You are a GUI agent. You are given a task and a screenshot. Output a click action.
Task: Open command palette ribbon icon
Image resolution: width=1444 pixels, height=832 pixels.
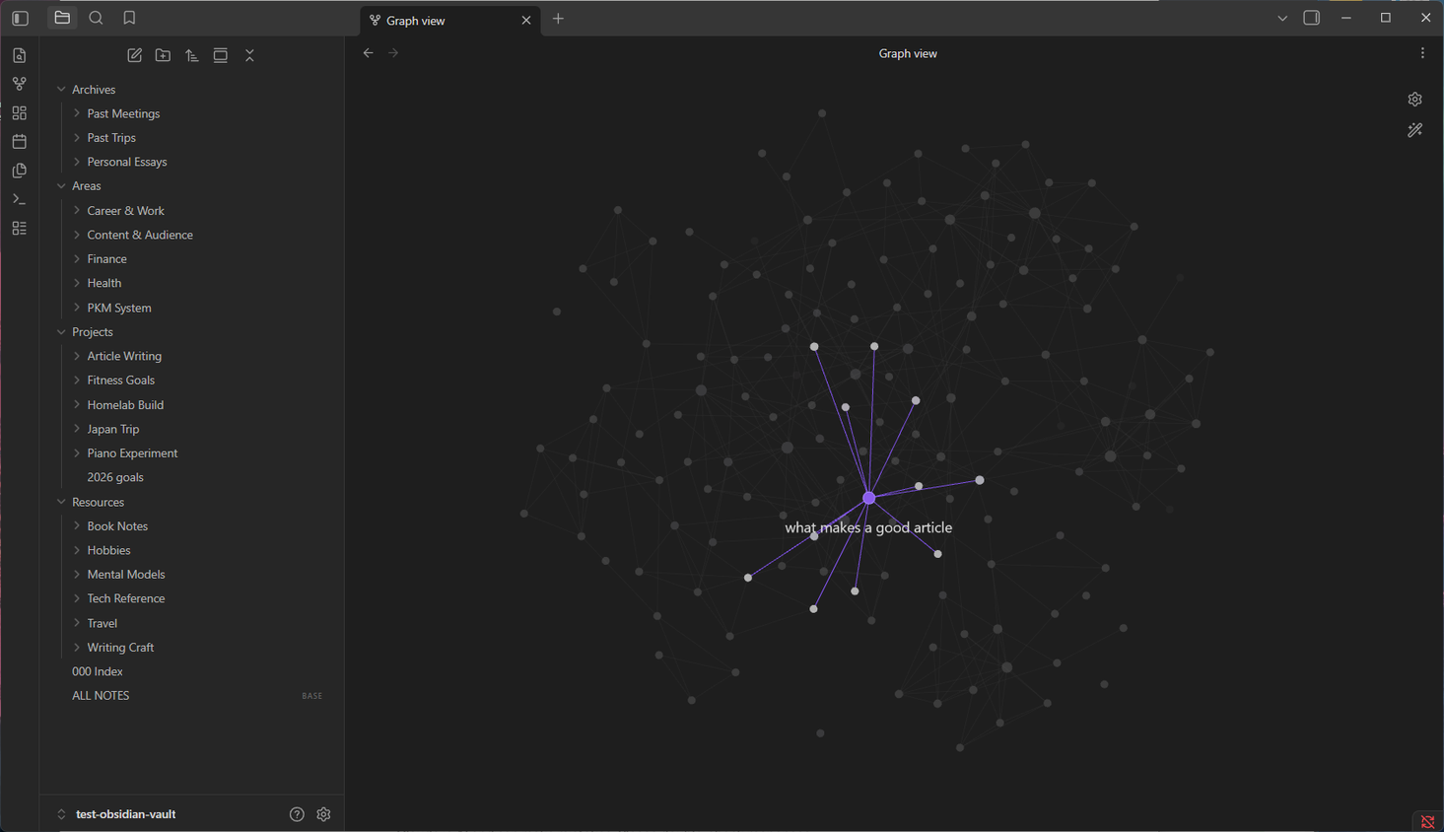pos(20,199)
